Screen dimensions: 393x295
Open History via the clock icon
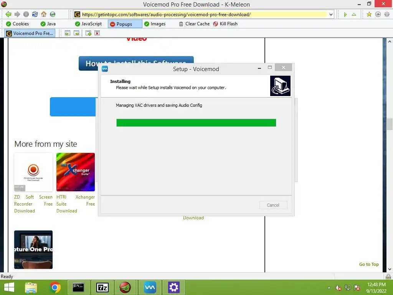point(378,14)
